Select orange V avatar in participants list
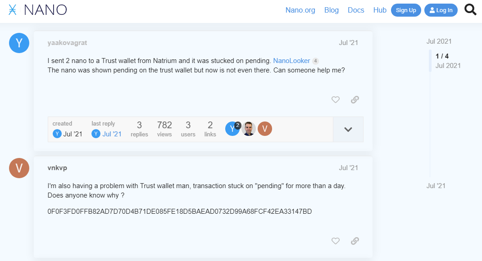Screen dimensions: 482x261 (x=265, y=129)
